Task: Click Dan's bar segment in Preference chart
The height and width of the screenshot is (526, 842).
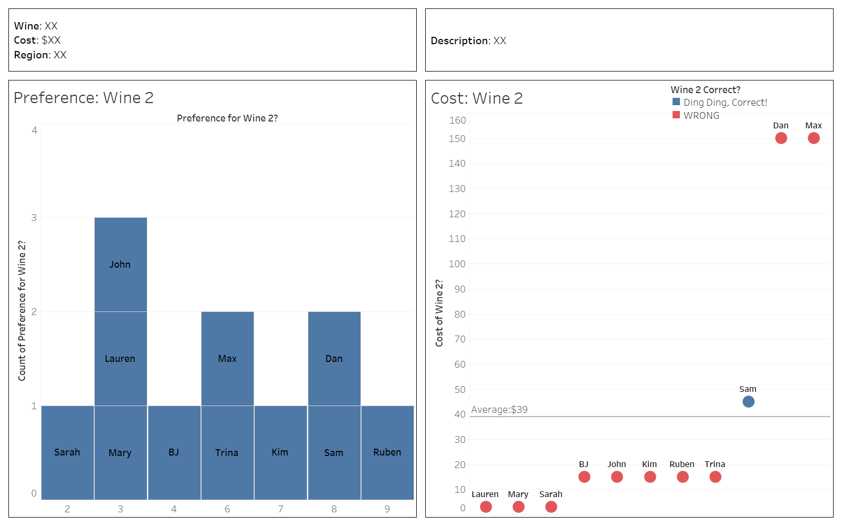Action: pyautogui.click(x=334, y=358)
